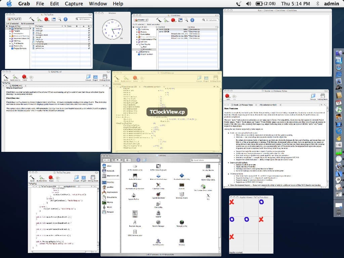
Task: Select Macintosh HD in the Finder sidebar
Action: 111,176
